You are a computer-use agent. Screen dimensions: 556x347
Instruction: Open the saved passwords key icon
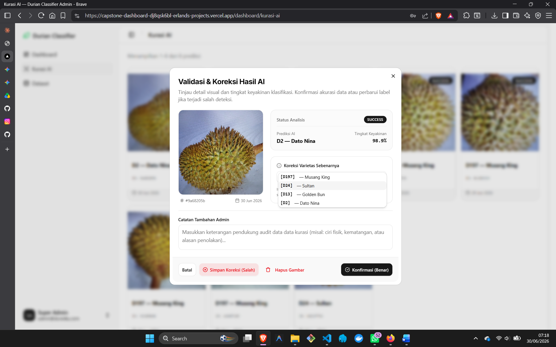click(413, 16)
